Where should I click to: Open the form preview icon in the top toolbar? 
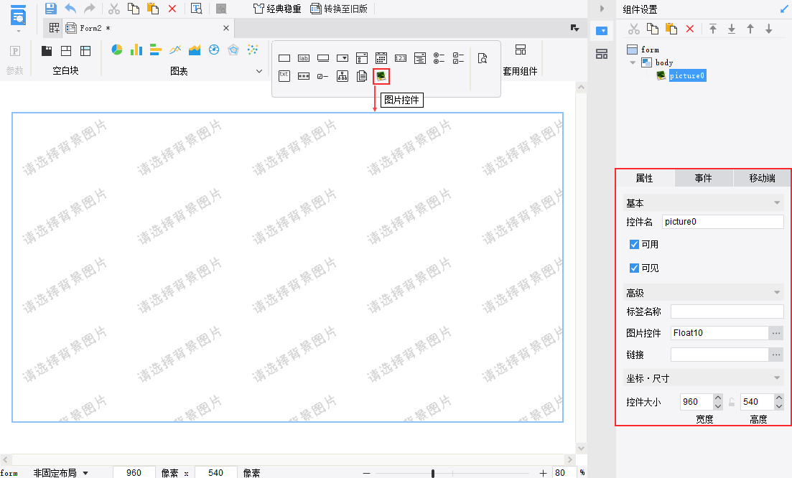pos(197,9)
